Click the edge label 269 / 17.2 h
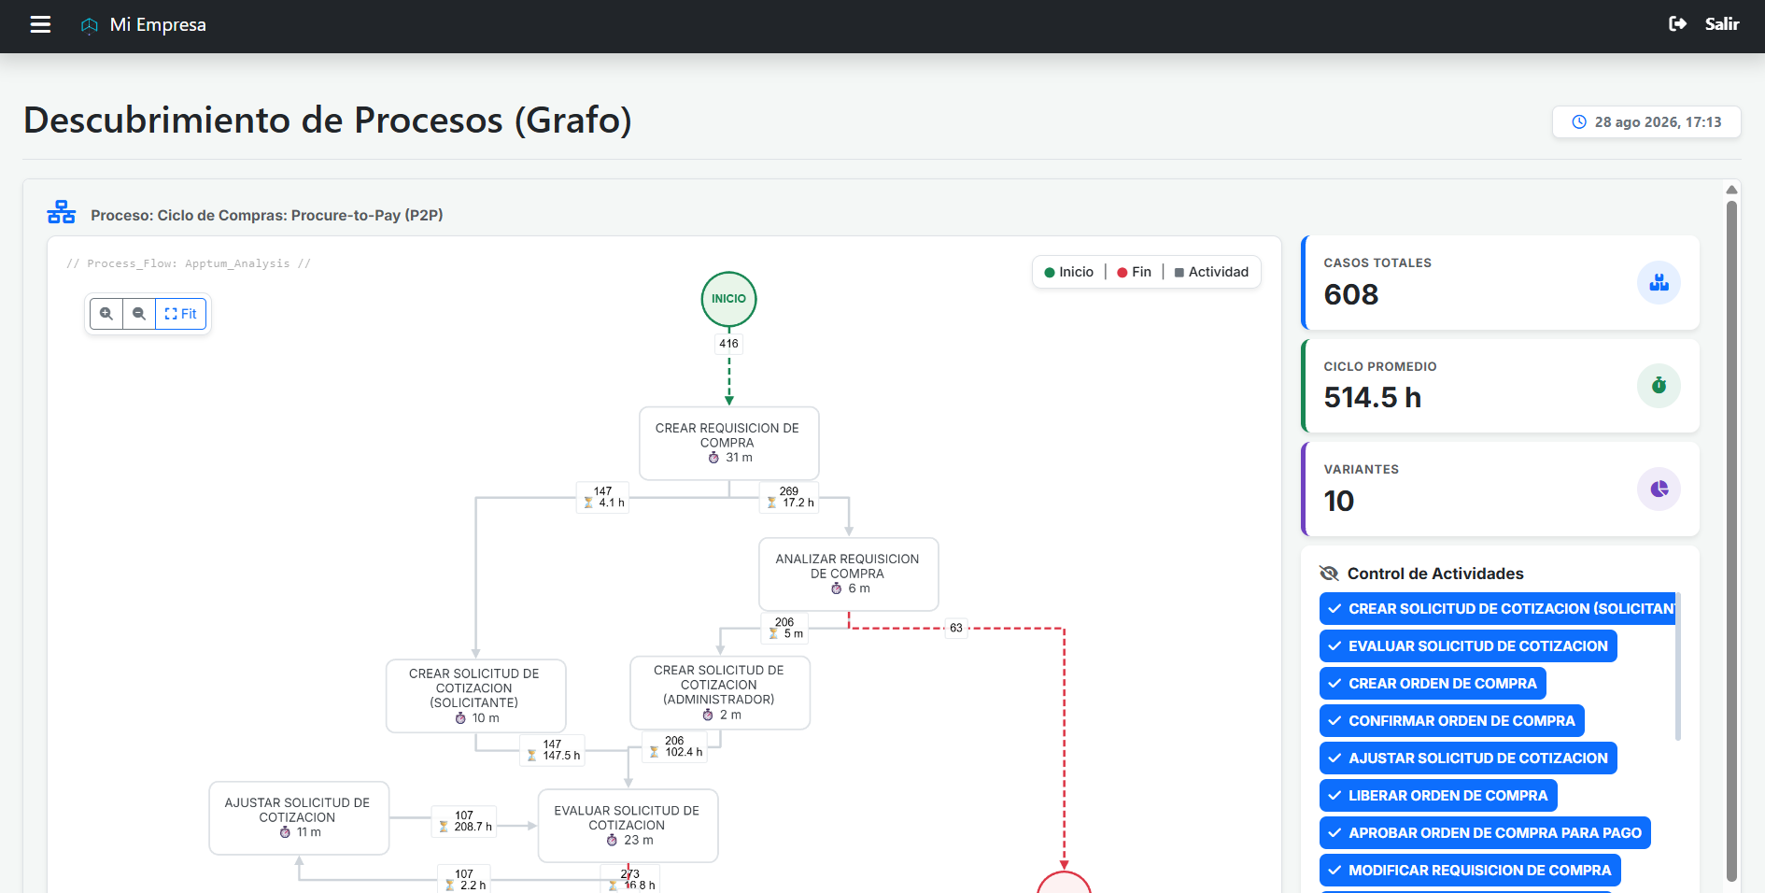This screenshot has height=893, width=1765. click(790, 497)
